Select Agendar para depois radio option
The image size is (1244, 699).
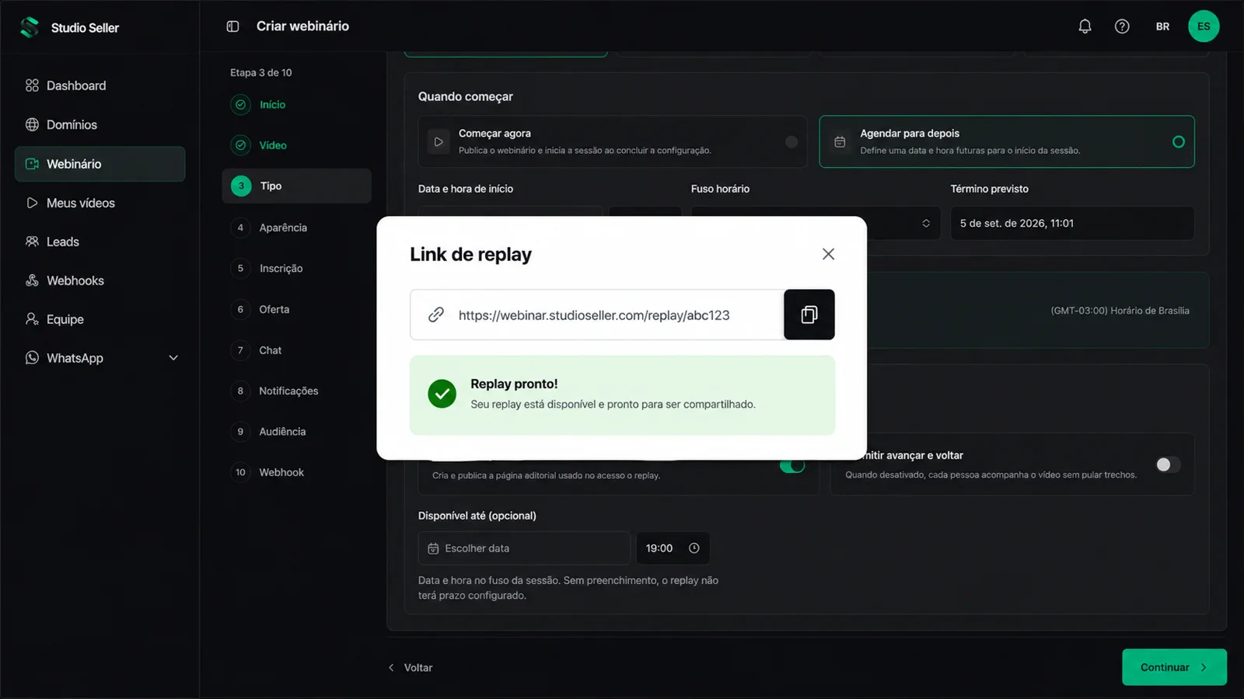click(1007, 141)
